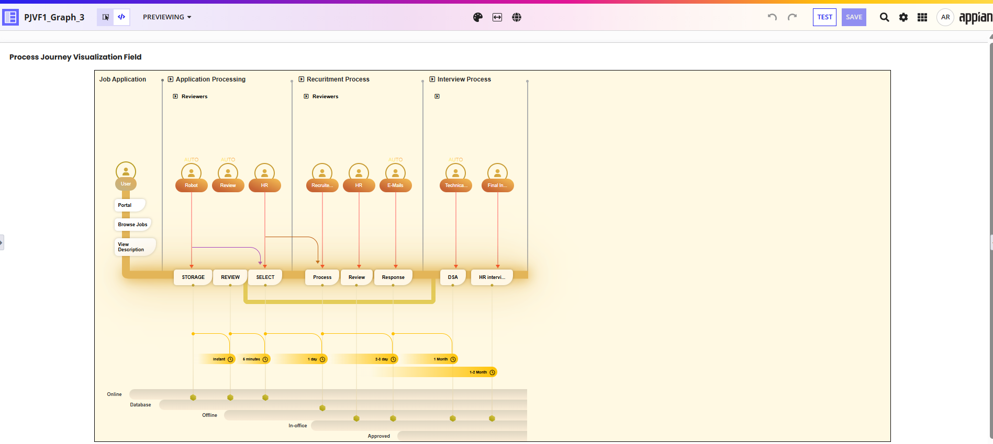Expand the Recuritment Process stage
The width and height of the screenshot is (993, 444).
pyautogui.click(x=302, y=79)
